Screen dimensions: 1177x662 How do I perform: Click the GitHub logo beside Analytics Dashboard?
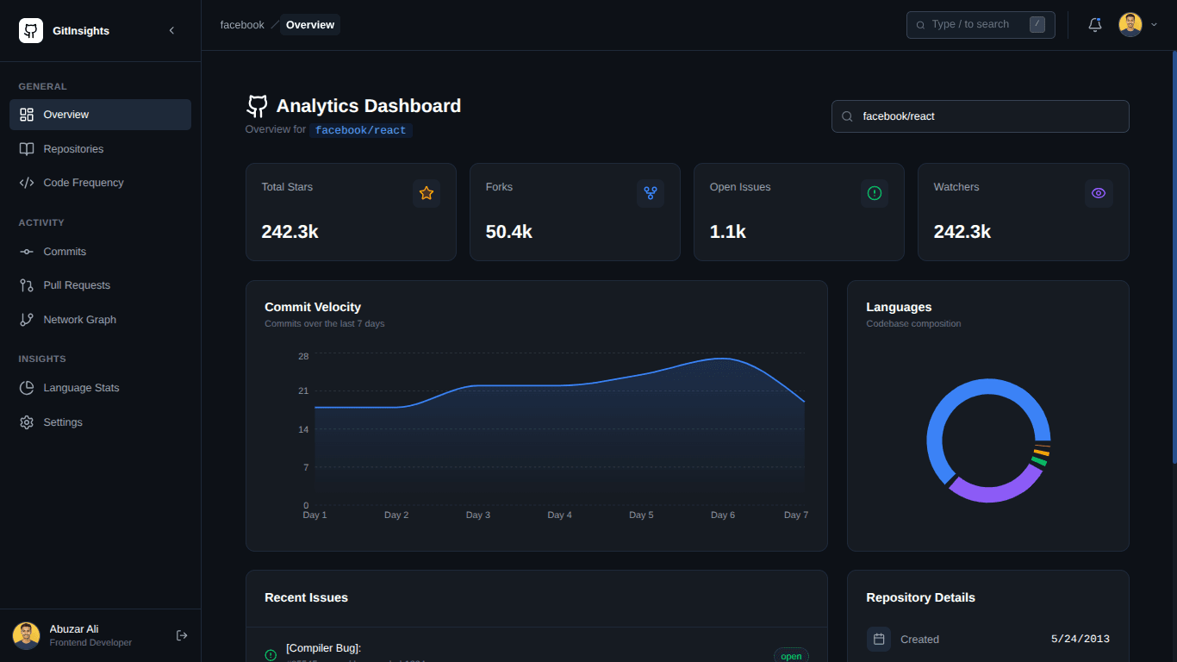pos(257,106)
